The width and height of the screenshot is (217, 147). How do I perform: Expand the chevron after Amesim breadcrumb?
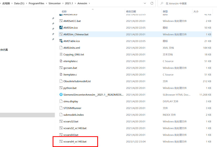89,4
